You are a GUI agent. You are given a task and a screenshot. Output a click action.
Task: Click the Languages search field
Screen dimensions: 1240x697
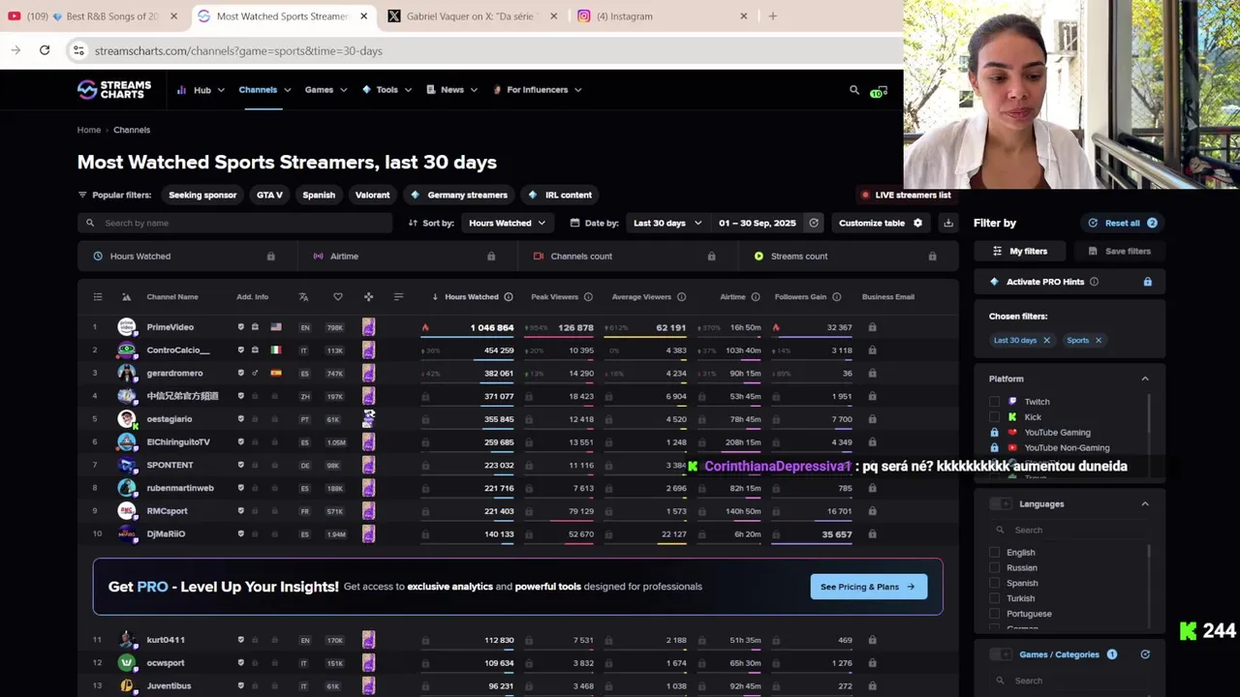point(1069,530)
